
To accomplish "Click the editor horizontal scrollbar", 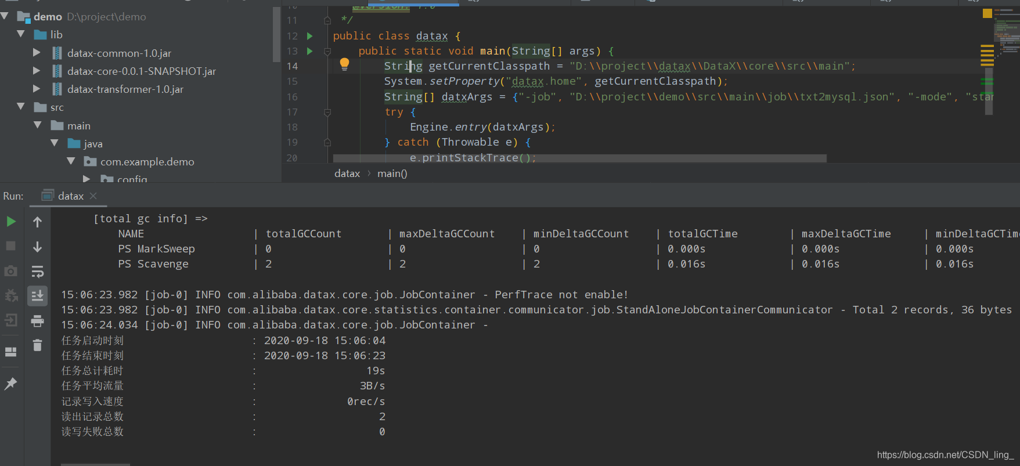I will coord(579,158).
